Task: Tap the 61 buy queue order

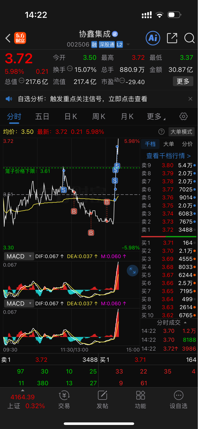Action: (x=144, y=383)
